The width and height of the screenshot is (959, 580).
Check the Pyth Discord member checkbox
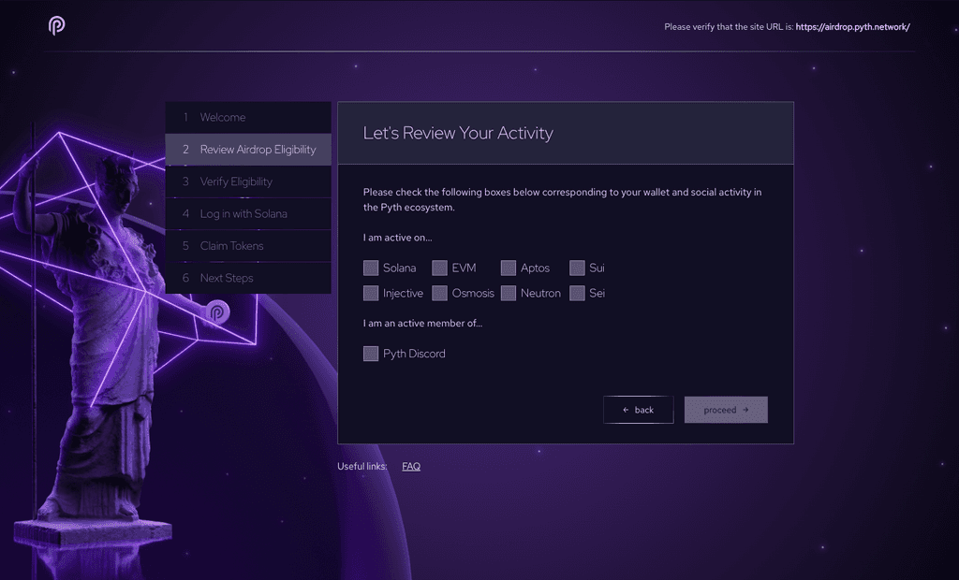click(x=370, y=354)
